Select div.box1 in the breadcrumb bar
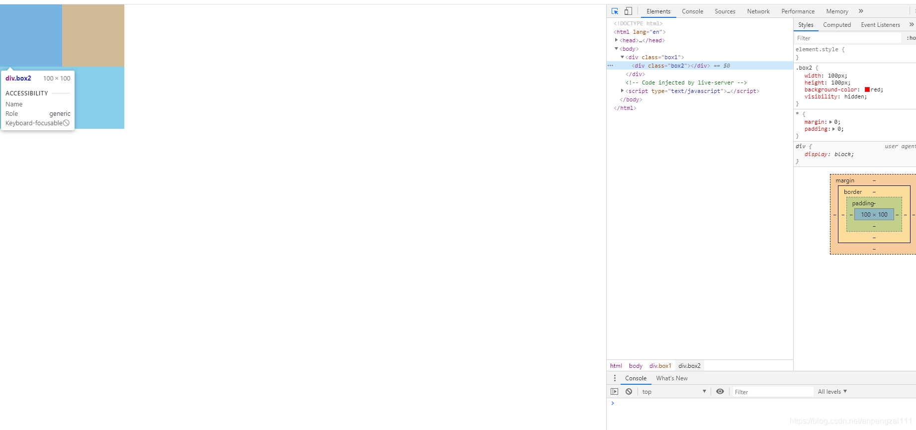Image resolution: width=916 pixels, height=430 pixels. [660, 366]
